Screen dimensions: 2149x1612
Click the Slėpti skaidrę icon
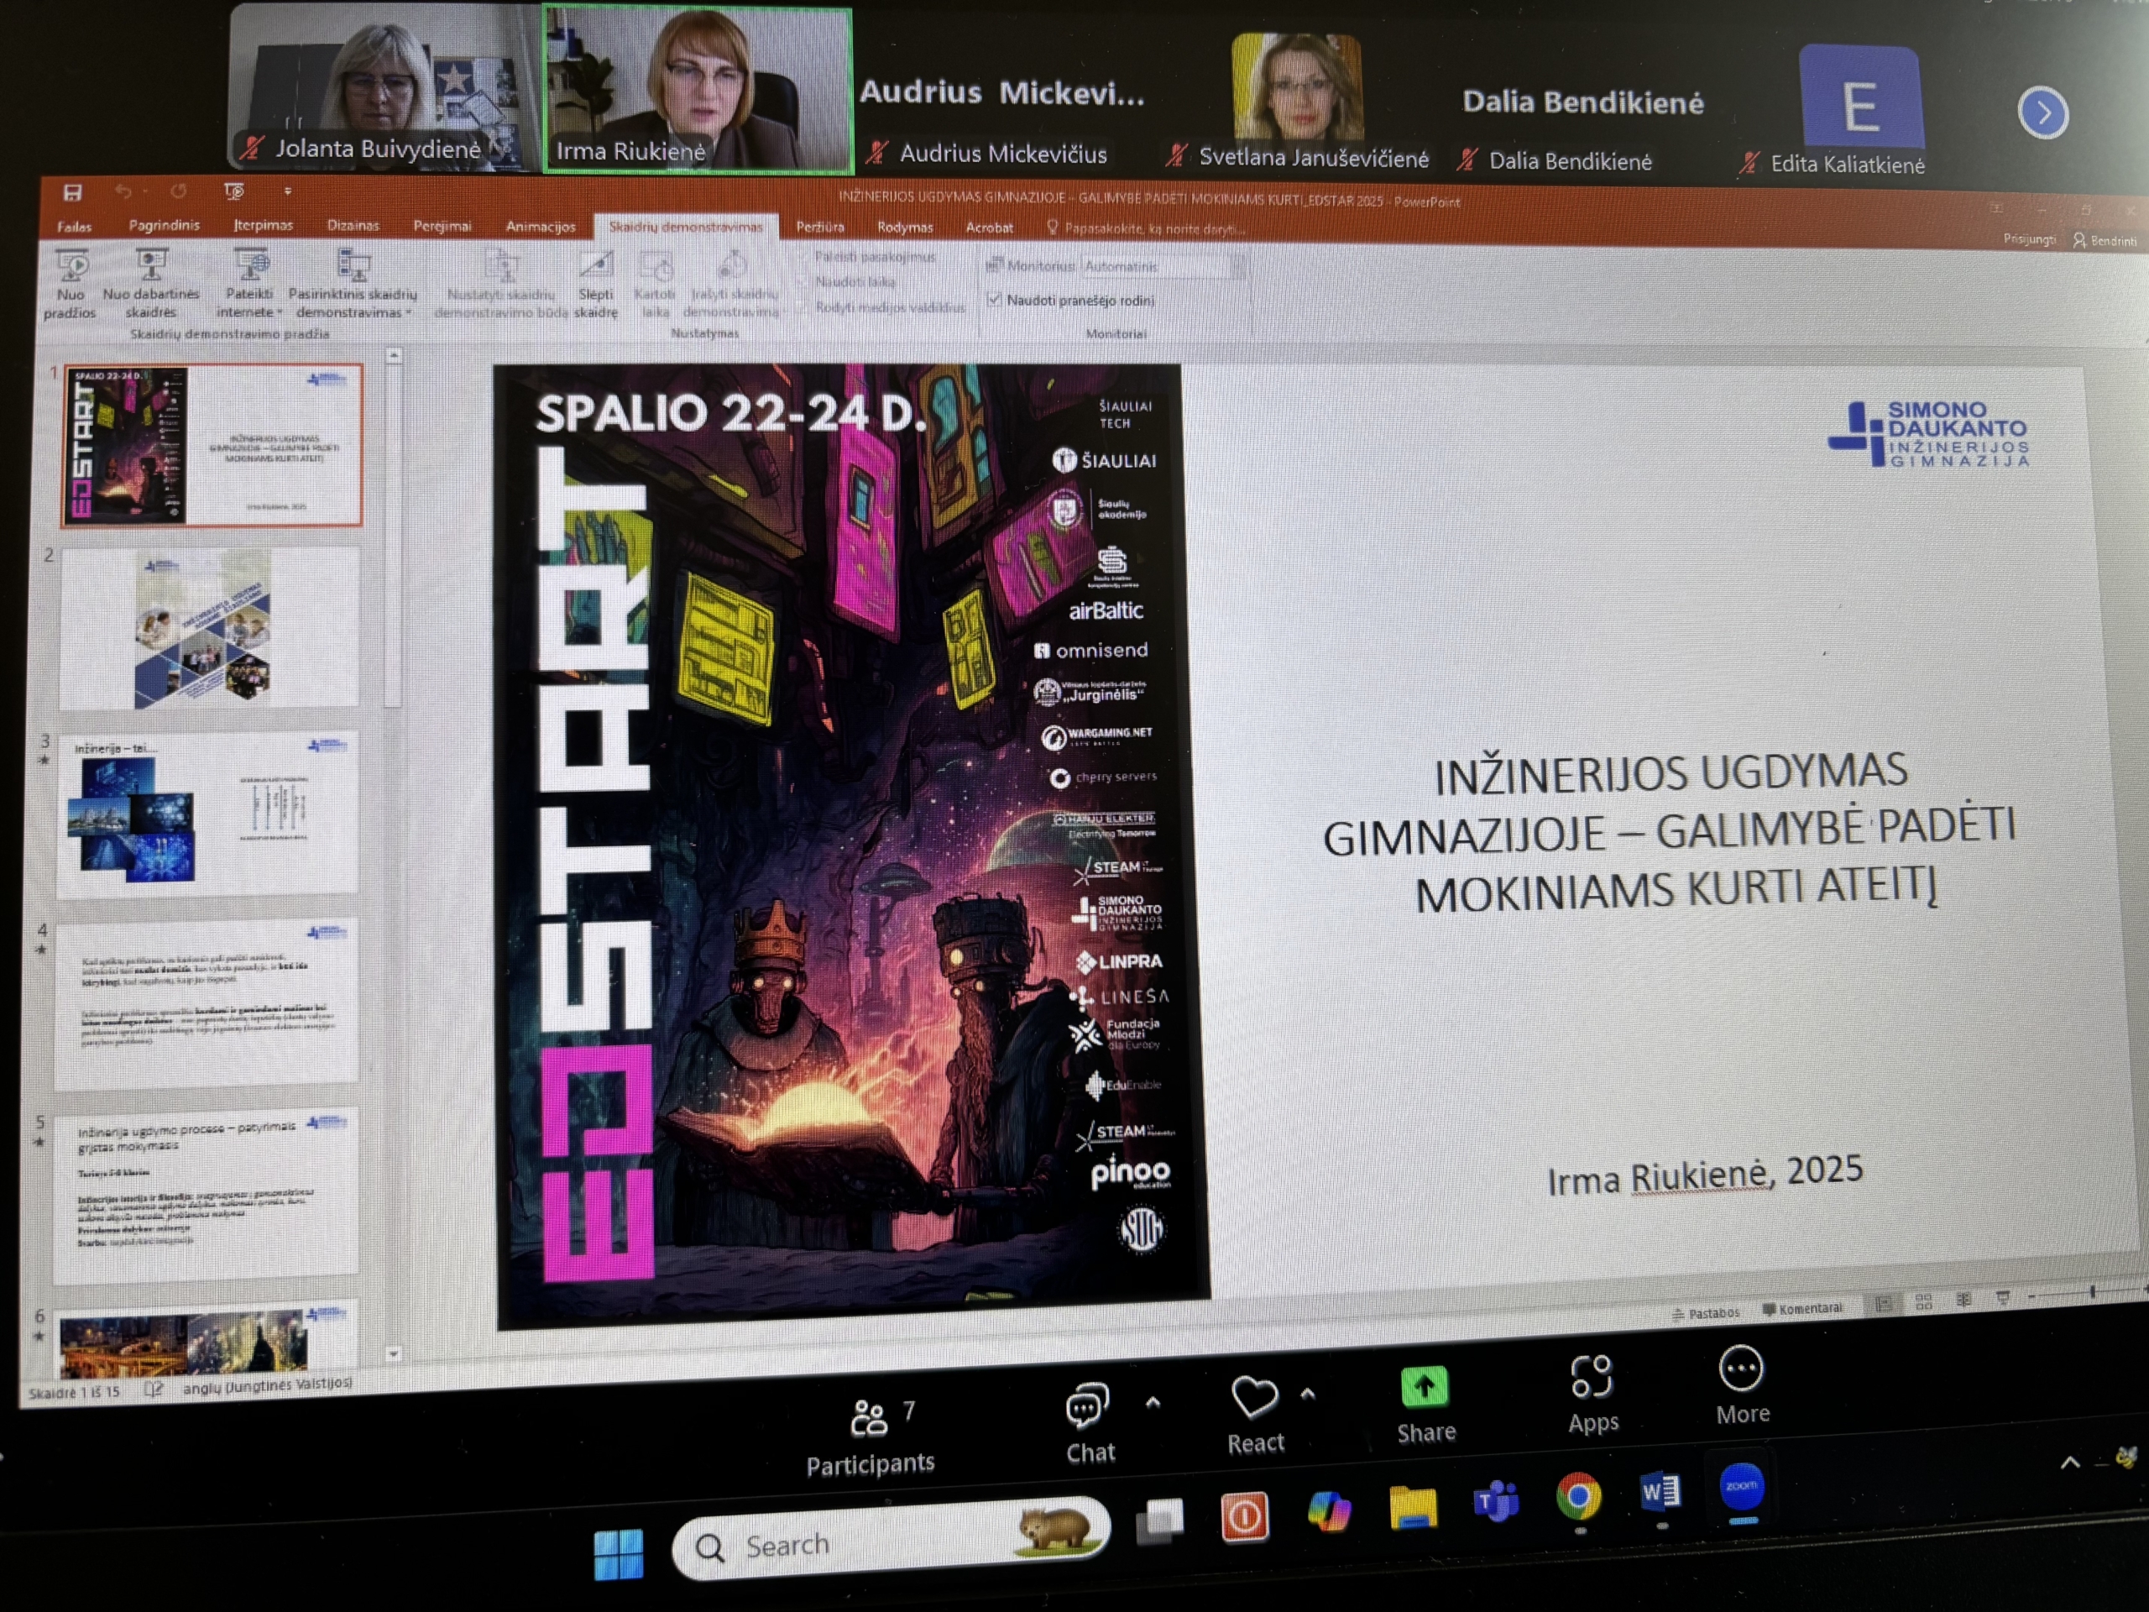click(595, 265)
